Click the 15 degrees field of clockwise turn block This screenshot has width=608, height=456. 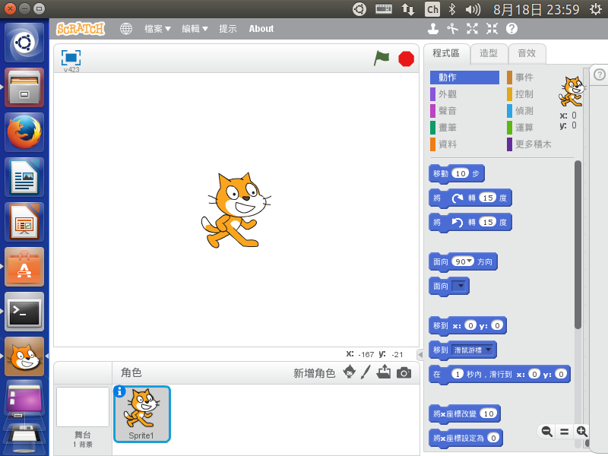click(488, 198)
